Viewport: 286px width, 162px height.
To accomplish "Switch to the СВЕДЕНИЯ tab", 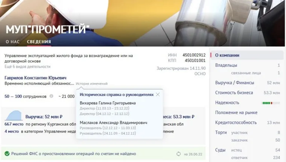I will 39,42.
